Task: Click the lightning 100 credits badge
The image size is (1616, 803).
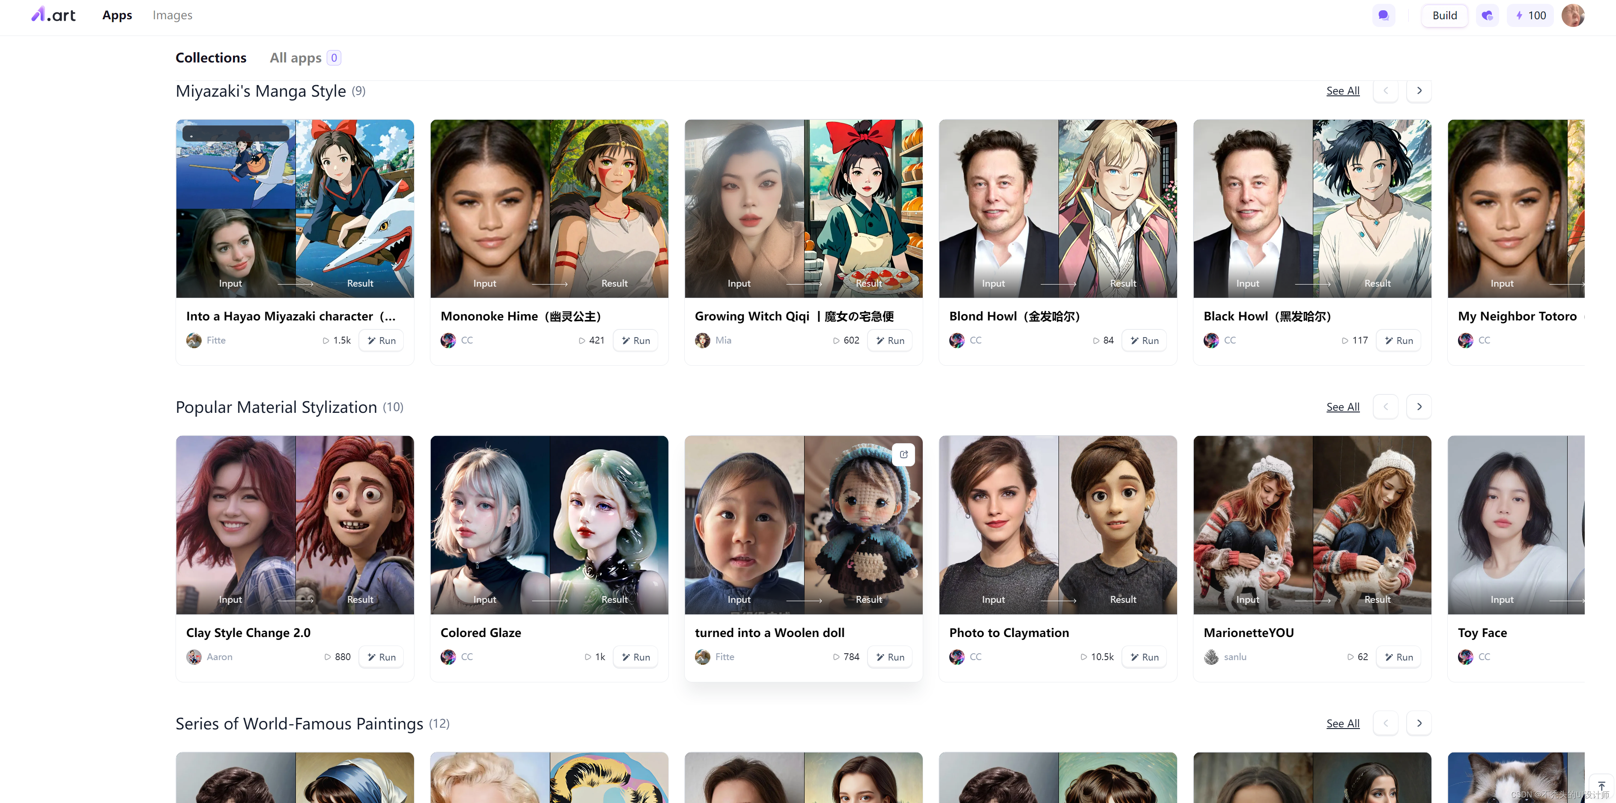Action: (x=1530, y=16)
